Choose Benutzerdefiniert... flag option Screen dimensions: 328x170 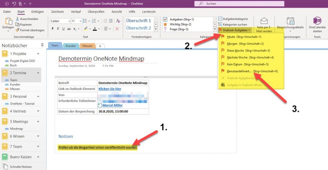251,71
